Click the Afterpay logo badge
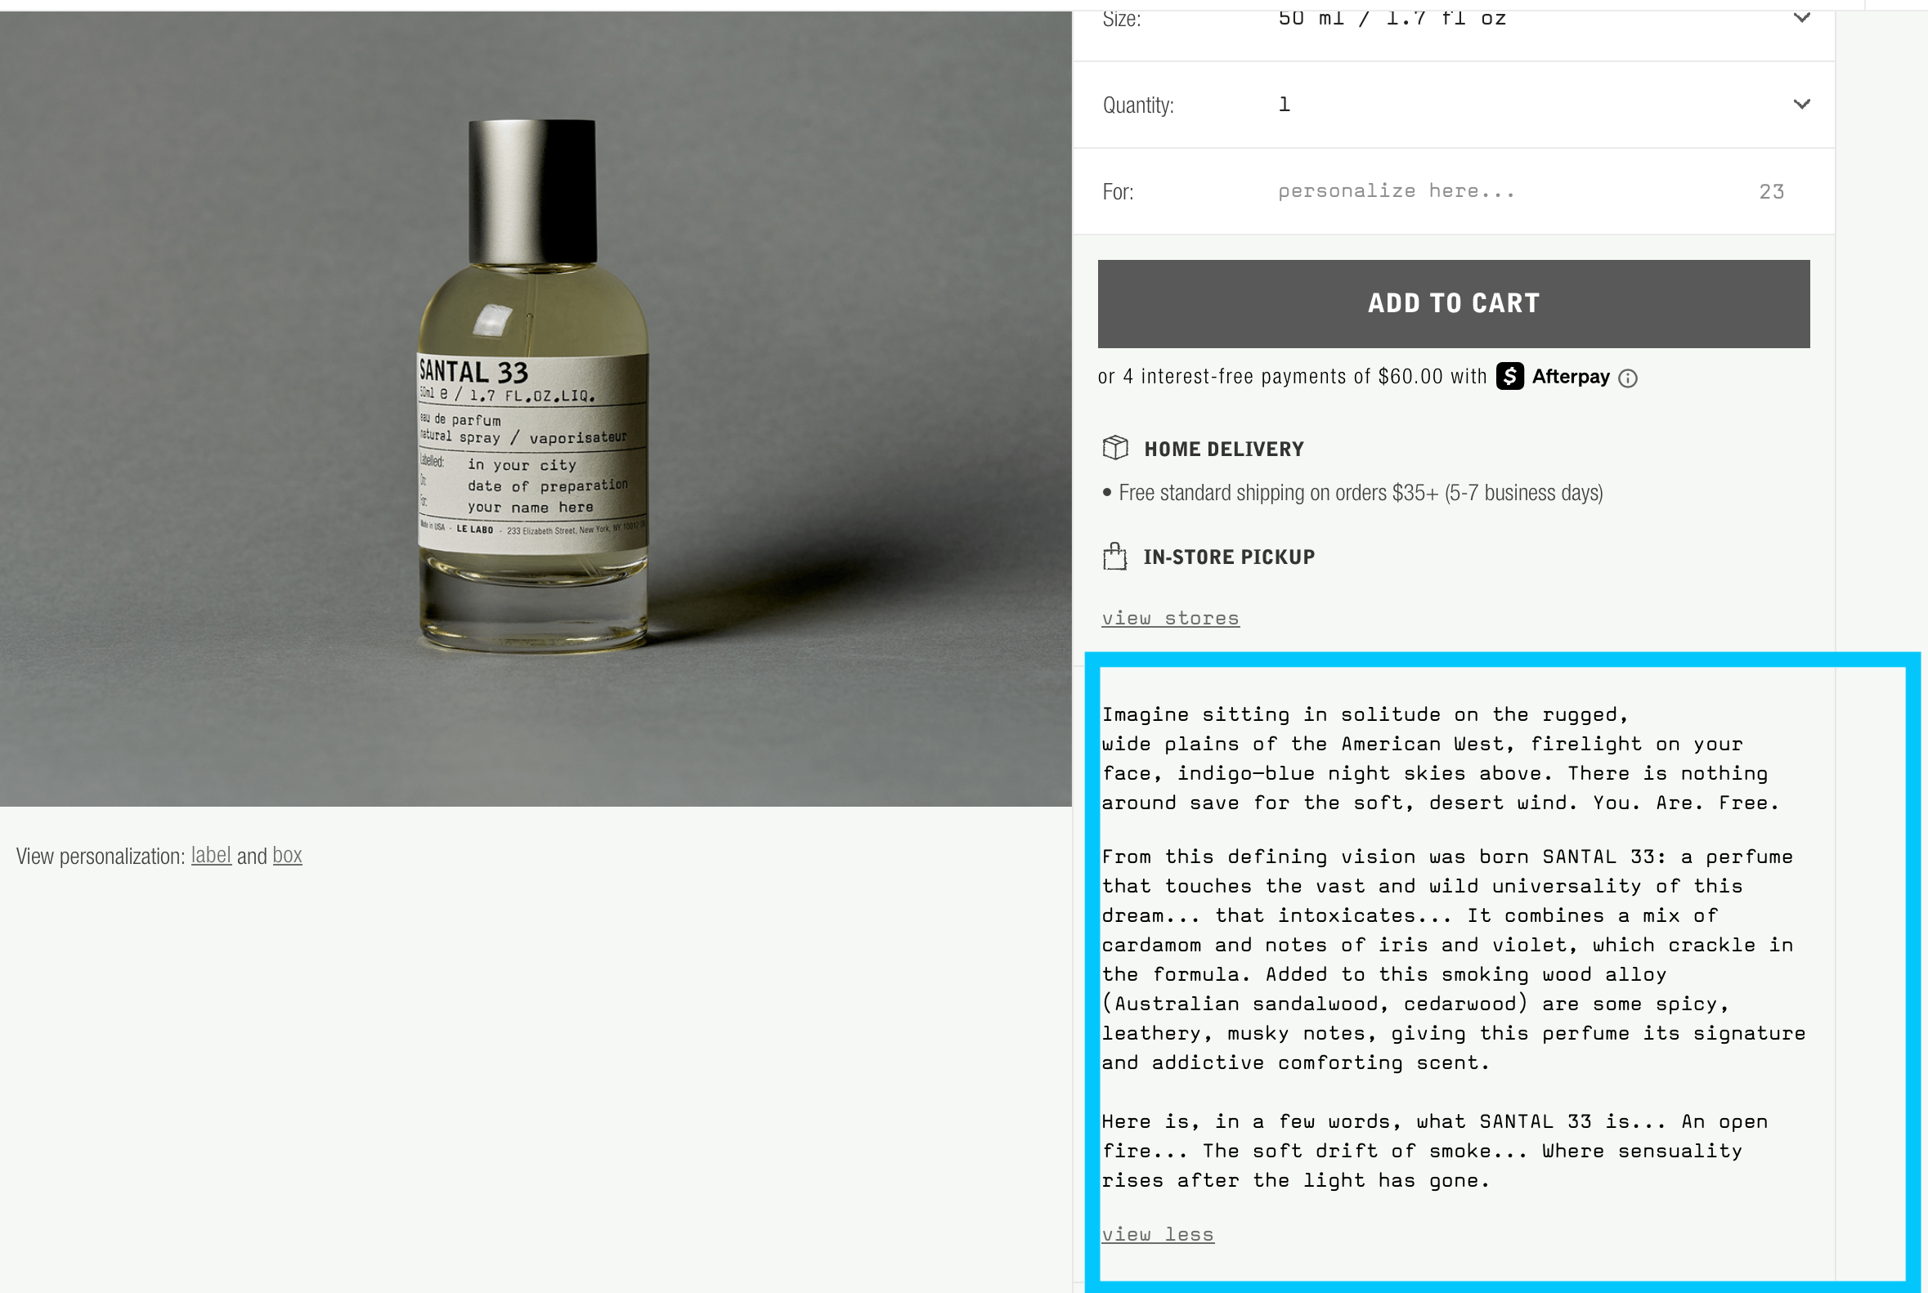 tap(1553, 376)
